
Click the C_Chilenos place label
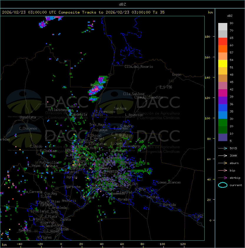point(28,128)
